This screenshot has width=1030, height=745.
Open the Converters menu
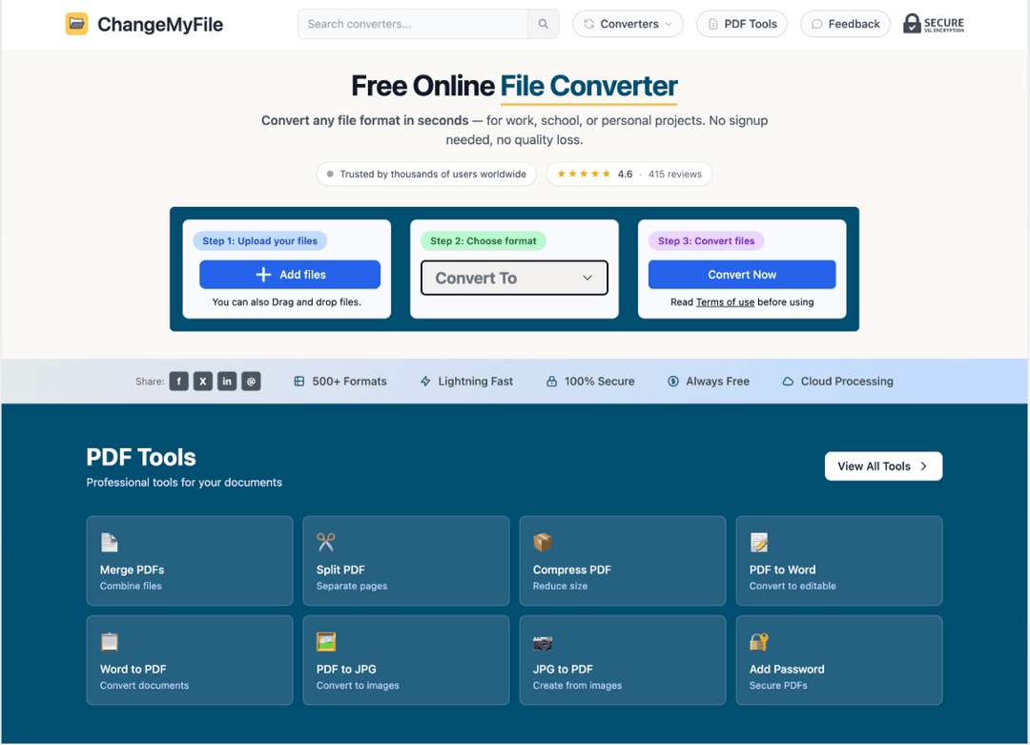627,23
